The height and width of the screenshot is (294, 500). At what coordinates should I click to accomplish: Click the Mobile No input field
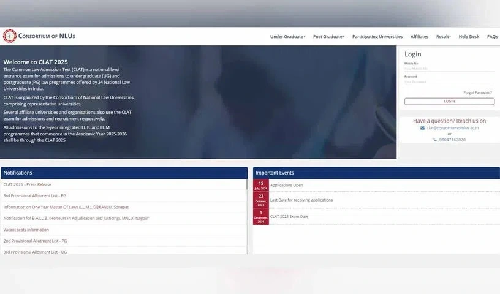coord(449,69)
